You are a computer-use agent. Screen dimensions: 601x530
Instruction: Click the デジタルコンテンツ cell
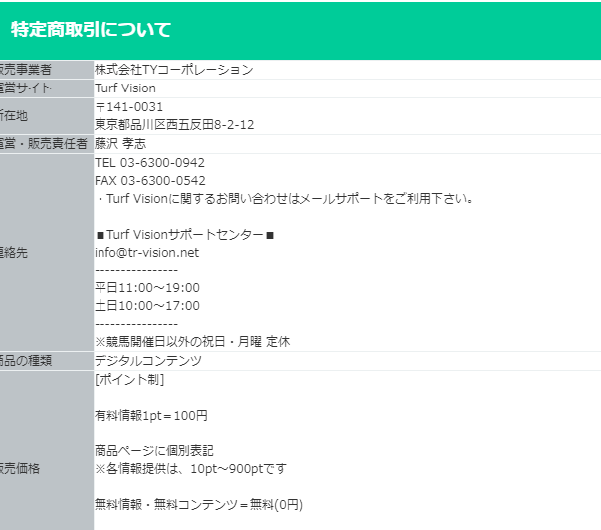[148, 361]
